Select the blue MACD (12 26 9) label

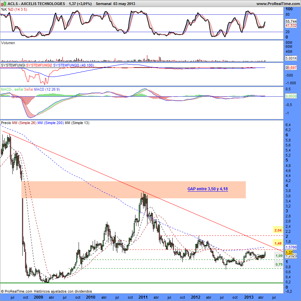47,89
